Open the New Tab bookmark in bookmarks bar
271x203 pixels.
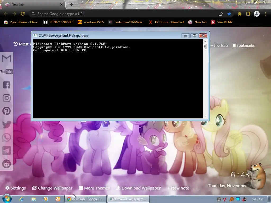(x=197, y=22)
